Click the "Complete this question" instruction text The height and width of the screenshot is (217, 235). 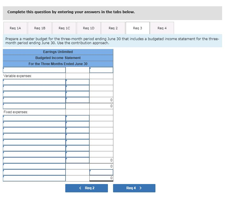(x=71, y=12)
